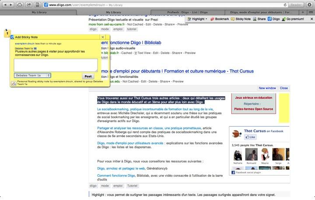Viewport: 315px width, 200px height.
Task: Open a new tab with plus button
Action: coord(303,12)
